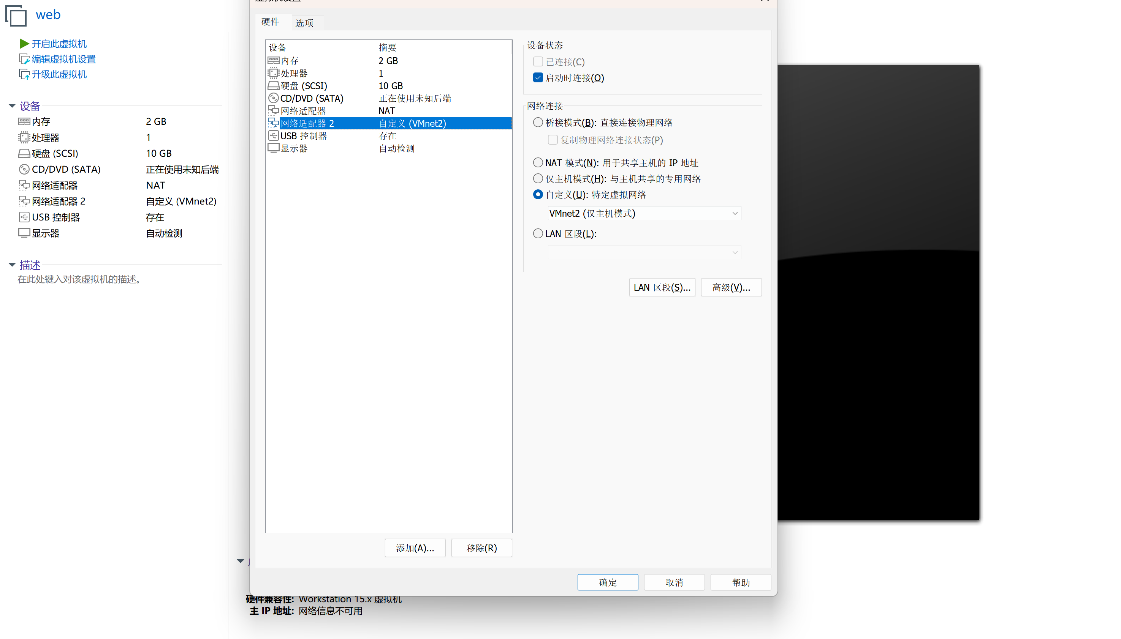Switch to the 硬件 tab
The height and width of the screenshot is (639, 1121).
point(270,22)
